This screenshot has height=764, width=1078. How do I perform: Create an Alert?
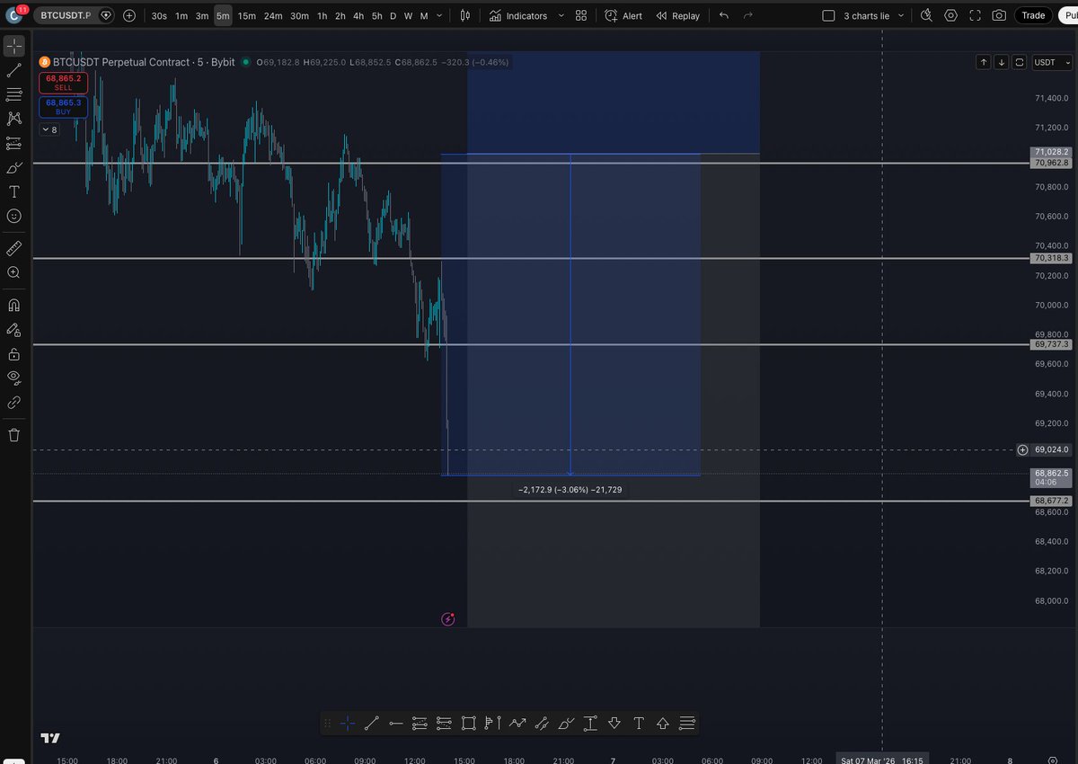(623, 15)
